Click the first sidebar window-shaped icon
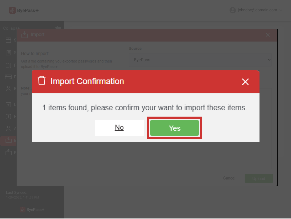This screenshot has height=219, width=291. [8, 40]
